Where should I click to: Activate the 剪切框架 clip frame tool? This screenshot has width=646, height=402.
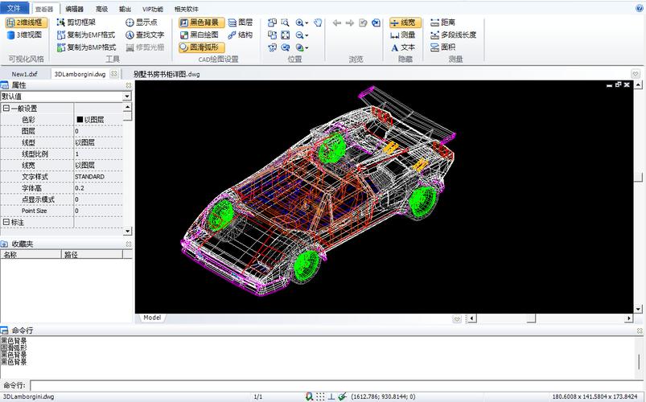pos(76,23)
